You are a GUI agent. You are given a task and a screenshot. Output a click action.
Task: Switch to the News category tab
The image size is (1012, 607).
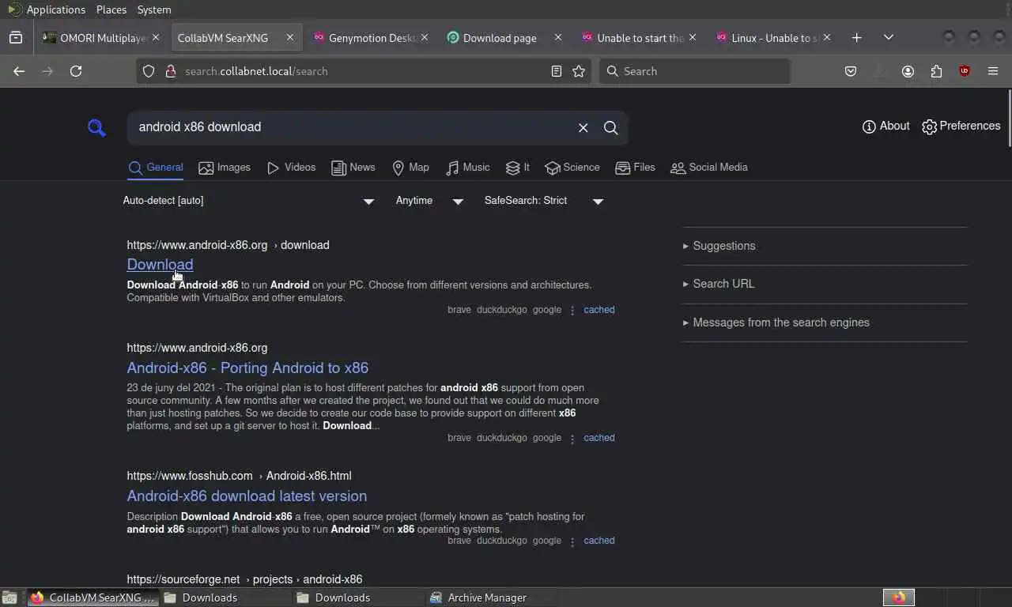353,168
